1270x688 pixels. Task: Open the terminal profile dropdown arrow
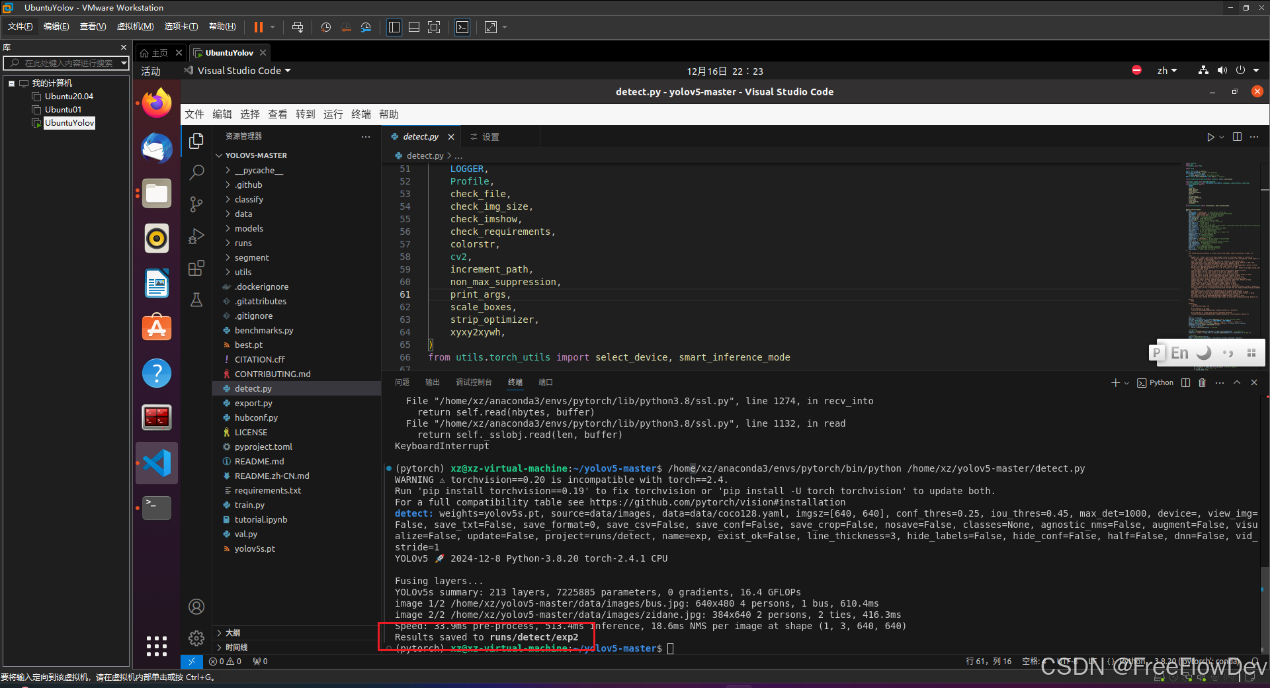tap(1126, 382)
